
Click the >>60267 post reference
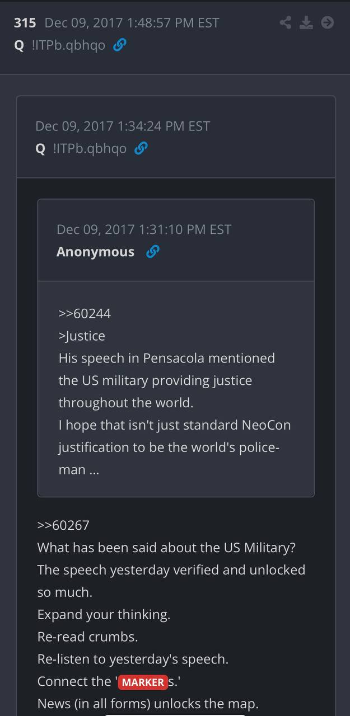click(x=63, y=525)
